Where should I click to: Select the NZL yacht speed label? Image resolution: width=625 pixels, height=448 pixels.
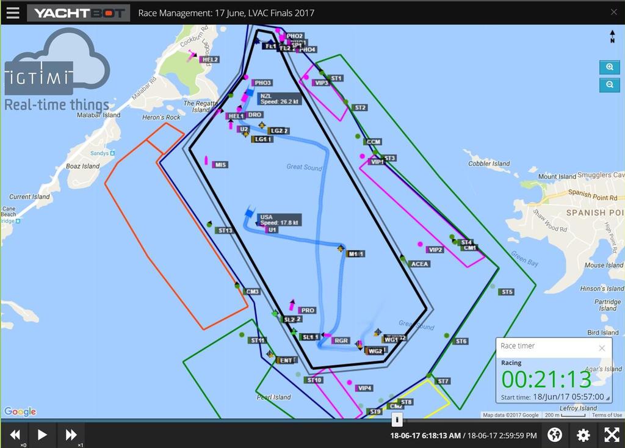point(280,99)
